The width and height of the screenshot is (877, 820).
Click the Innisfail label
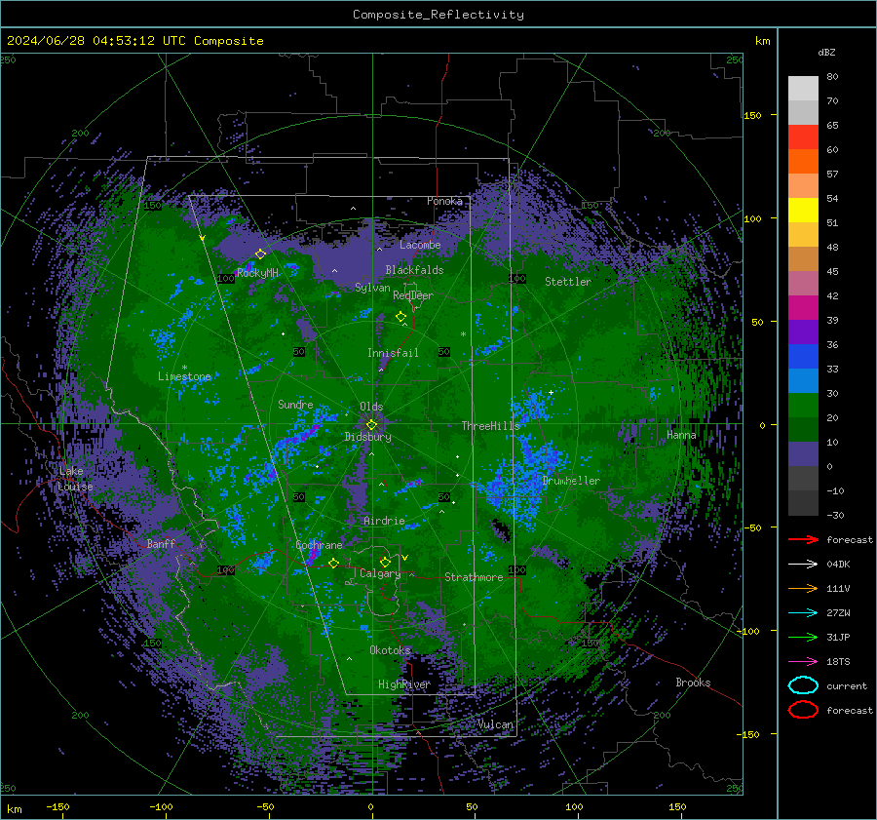click(x=393, y=353)
